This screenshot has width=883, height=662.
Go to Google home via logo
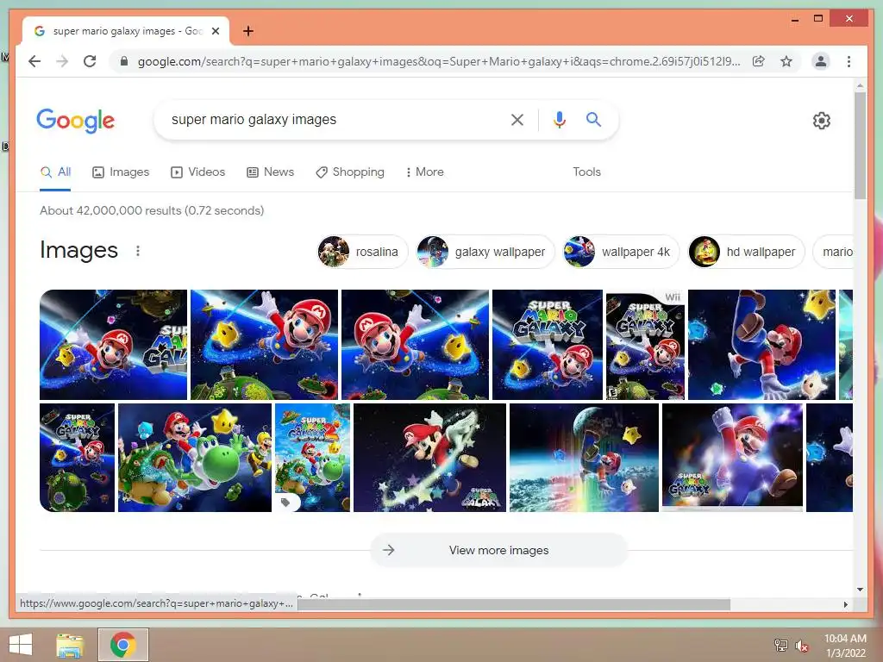76,121
